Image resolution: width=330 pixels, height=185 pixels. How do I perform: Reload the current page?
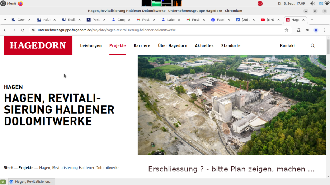coord(23,30)
